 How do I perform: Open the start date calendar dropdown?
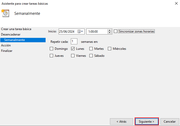[81, 31]
